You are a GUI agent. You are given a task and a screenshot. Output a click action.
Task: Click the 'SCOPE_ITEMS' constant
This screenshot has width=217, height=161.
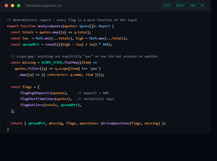tap(52, 62)
